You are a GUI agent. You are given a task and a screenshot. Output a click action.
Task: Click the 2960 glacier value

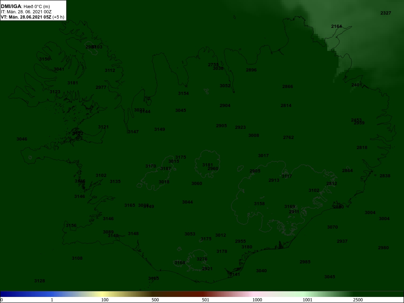click(213, 168)
